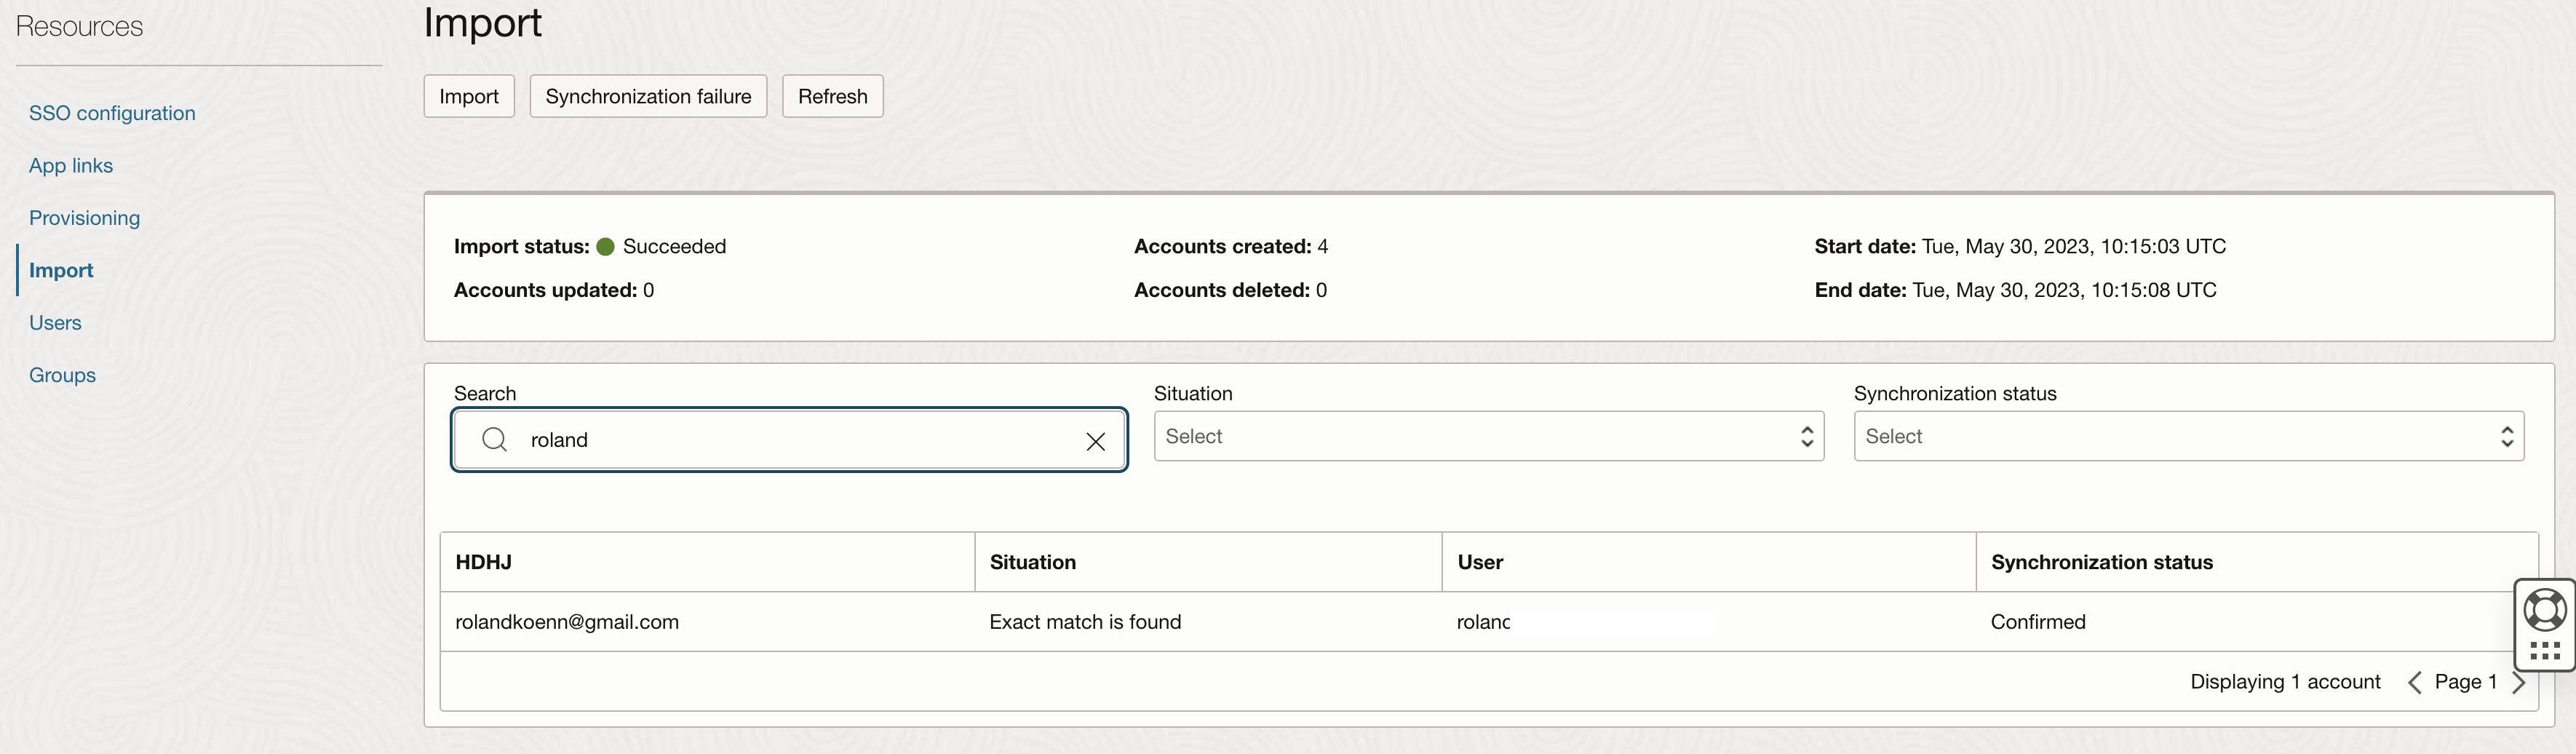Open SSO configuration in Resources

pyautogui.click(x=112, y=113)
